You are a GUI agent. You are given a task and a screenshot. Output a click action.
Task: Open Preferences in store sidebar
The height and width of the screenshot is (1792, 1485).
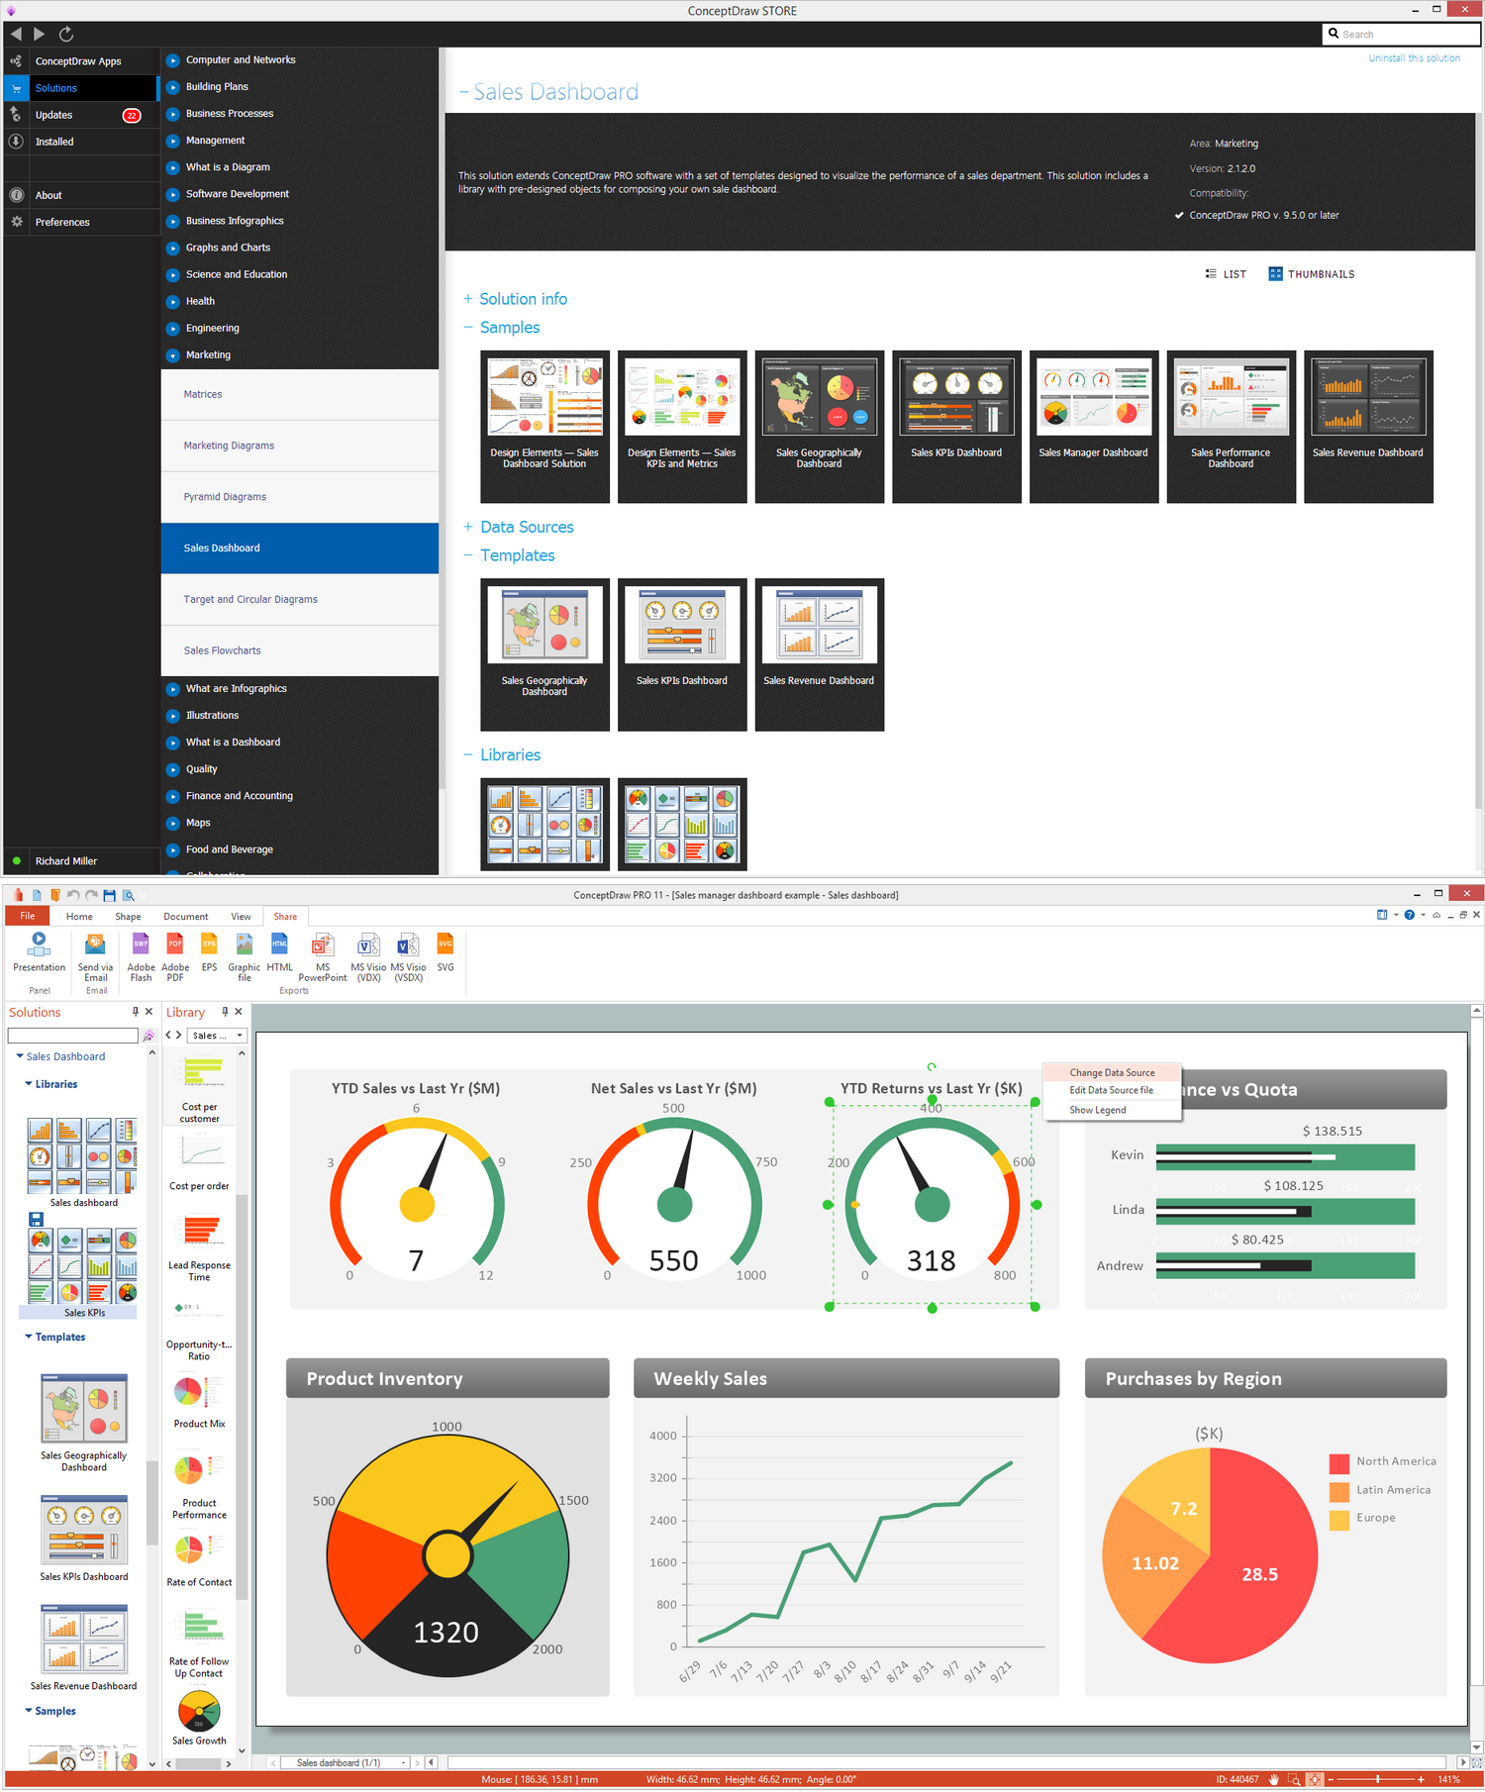point(81,222)
